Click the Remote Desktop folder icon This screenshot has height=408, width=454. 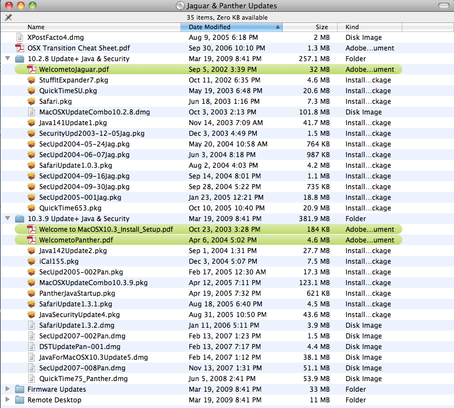[x=20, y=400]
